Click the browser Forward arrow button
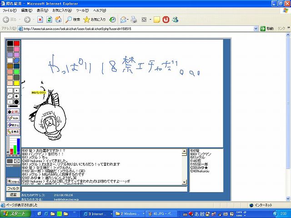This screenshot has height=218, width=291. tap(27, 20)
